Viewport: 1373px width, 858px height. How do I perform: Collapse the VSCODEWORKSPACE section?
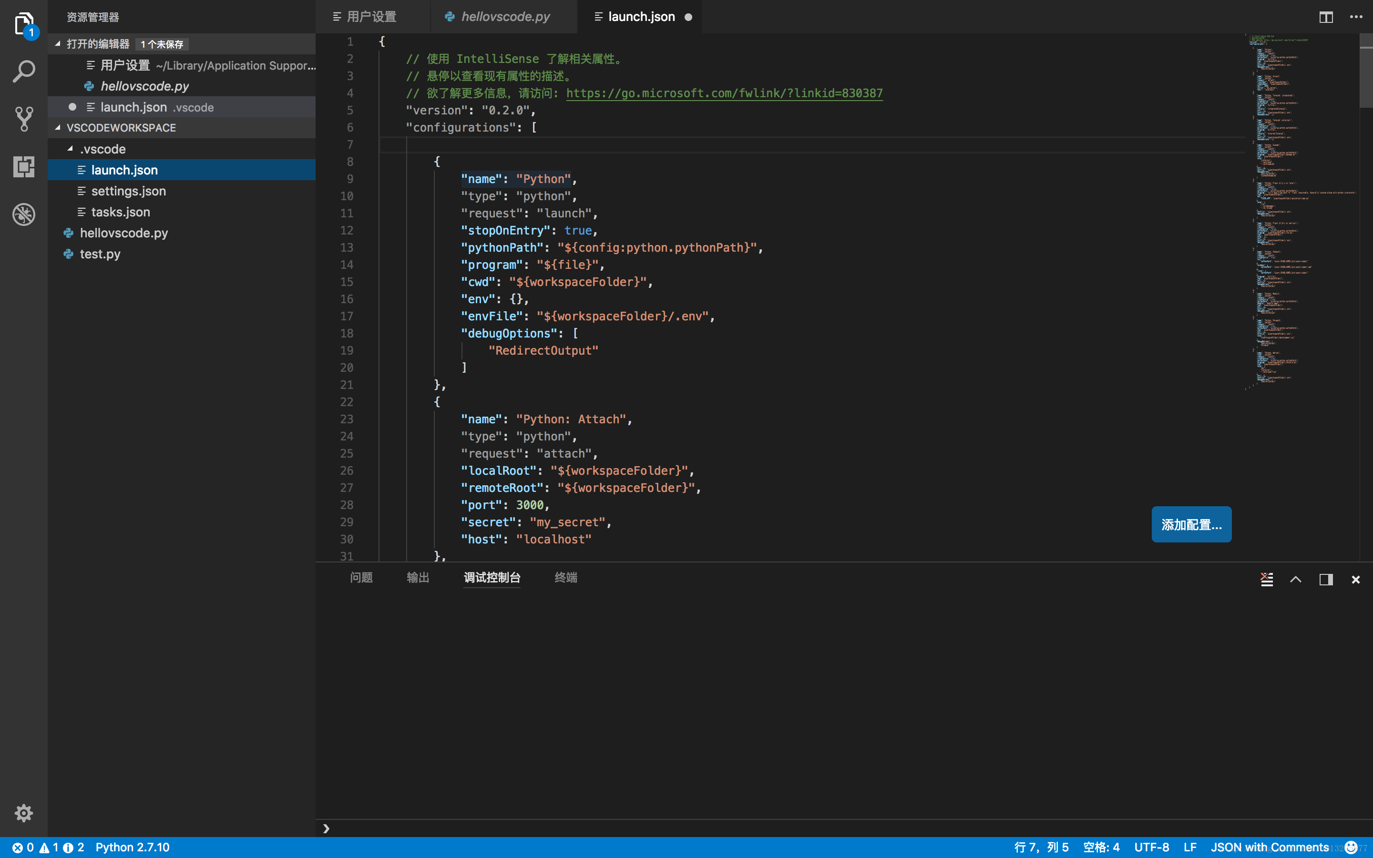click(x=58, y=128)
